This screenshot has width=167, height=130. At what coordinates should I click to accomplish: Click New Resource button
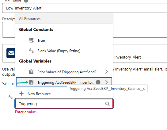coord(64,94)
